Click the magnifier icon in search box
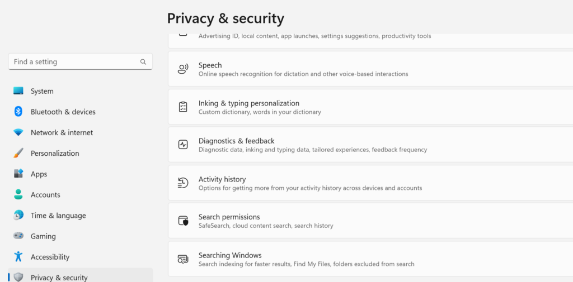This screenshot has width=573, height=282. click(143, 62)
